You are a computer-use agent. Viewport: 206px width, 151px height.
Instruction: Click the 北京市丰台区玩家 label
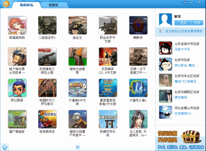(x=187, y=76)
